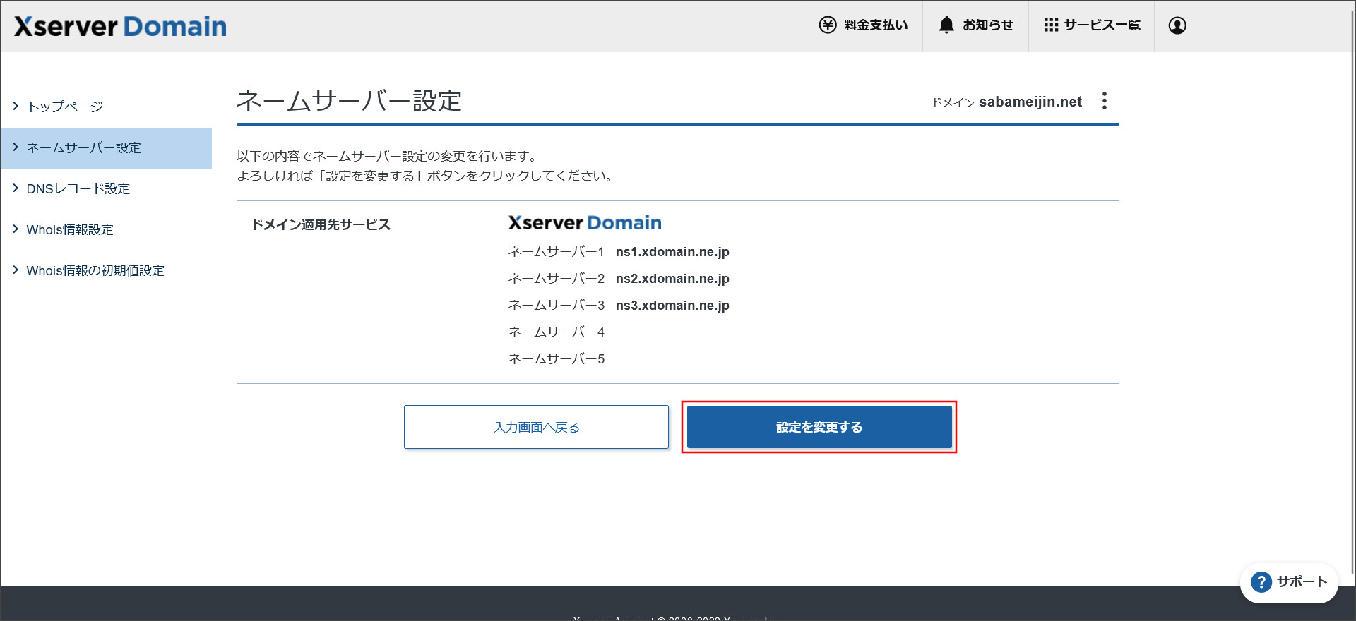Open 料金支払い via the yen icon

pyautogui.click(x=827, y=25)
